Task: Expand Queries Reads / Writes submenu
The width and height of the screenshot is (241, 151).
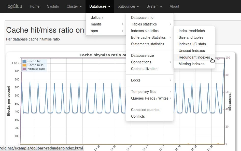Action: 150,98
